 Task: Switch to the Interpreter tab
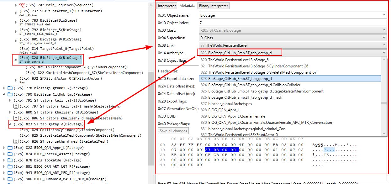click(167, 6)
